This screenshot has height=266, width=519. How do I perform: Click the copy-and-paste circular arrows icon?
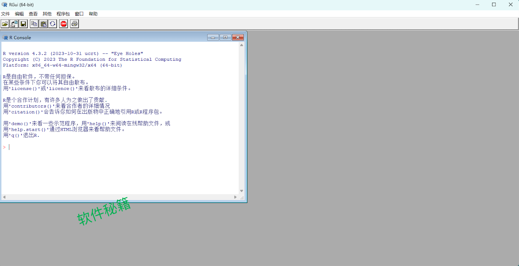tap(53, 23)
